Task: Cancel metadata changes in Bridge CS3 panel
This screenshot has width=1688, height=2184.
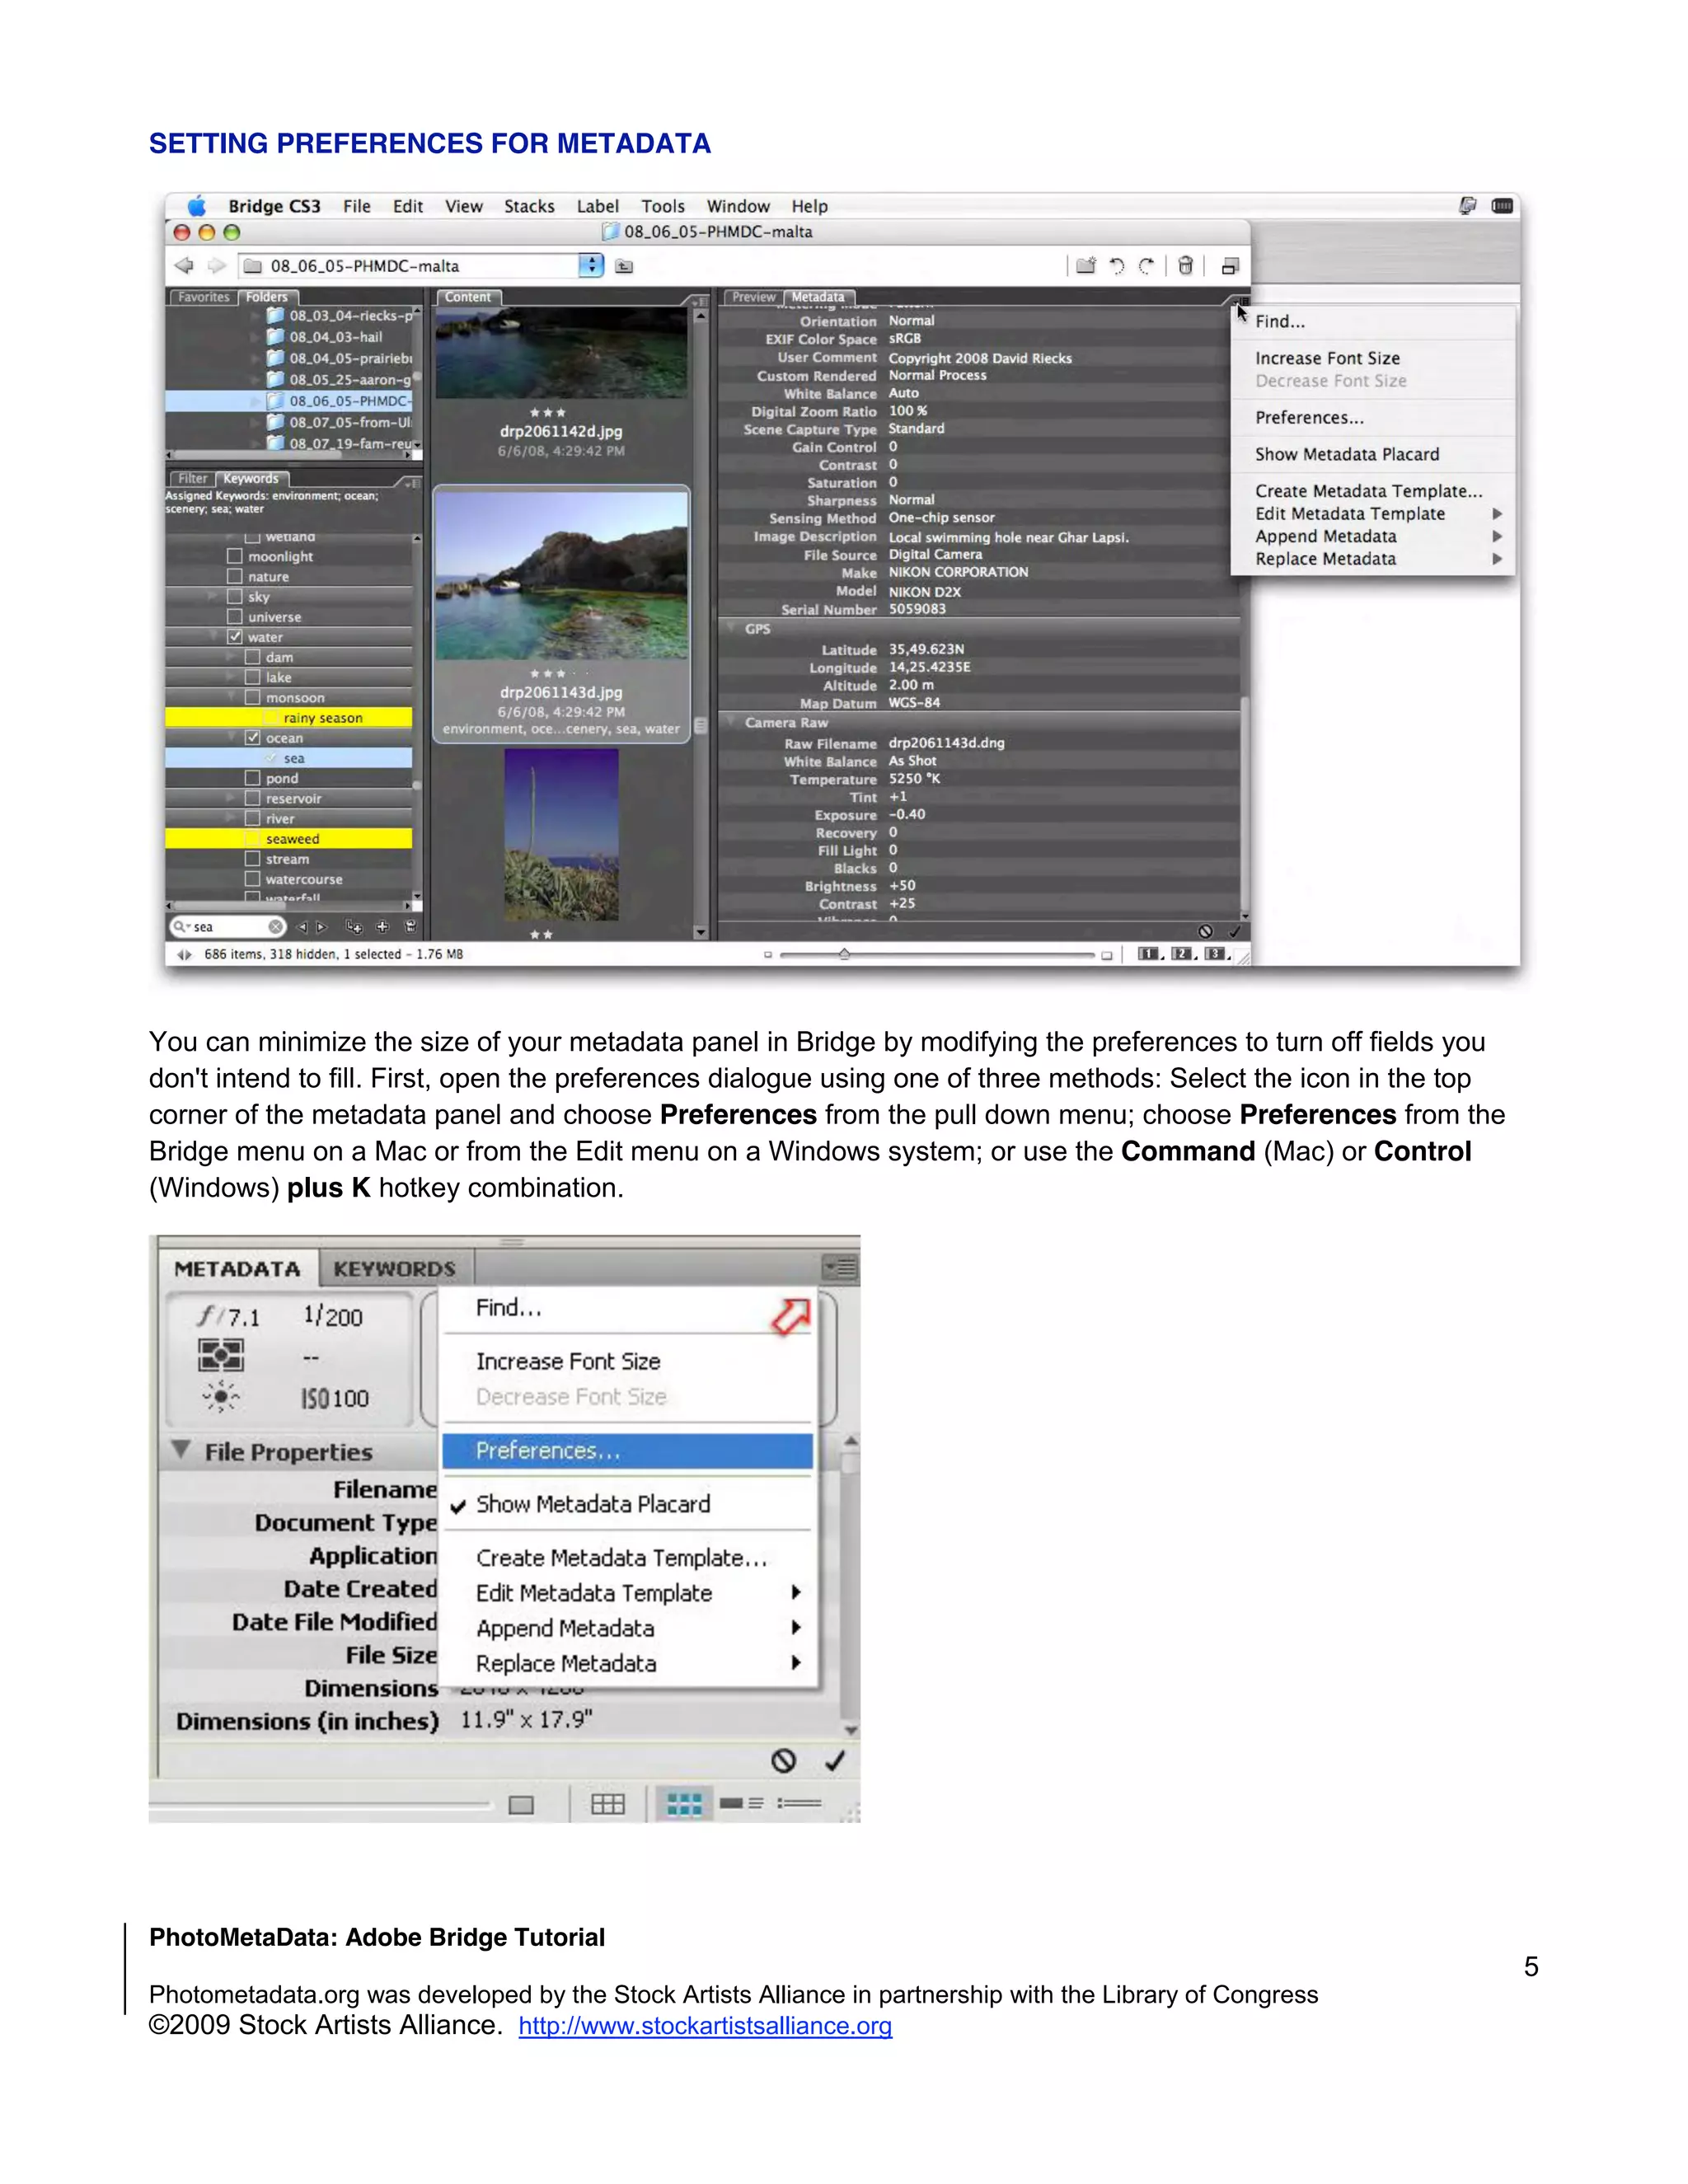Action: 1205,931
